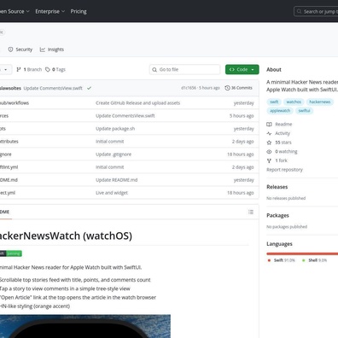Screen dimensions: 338x338
Task: View the 55 stars link
Action: point(283,143)
